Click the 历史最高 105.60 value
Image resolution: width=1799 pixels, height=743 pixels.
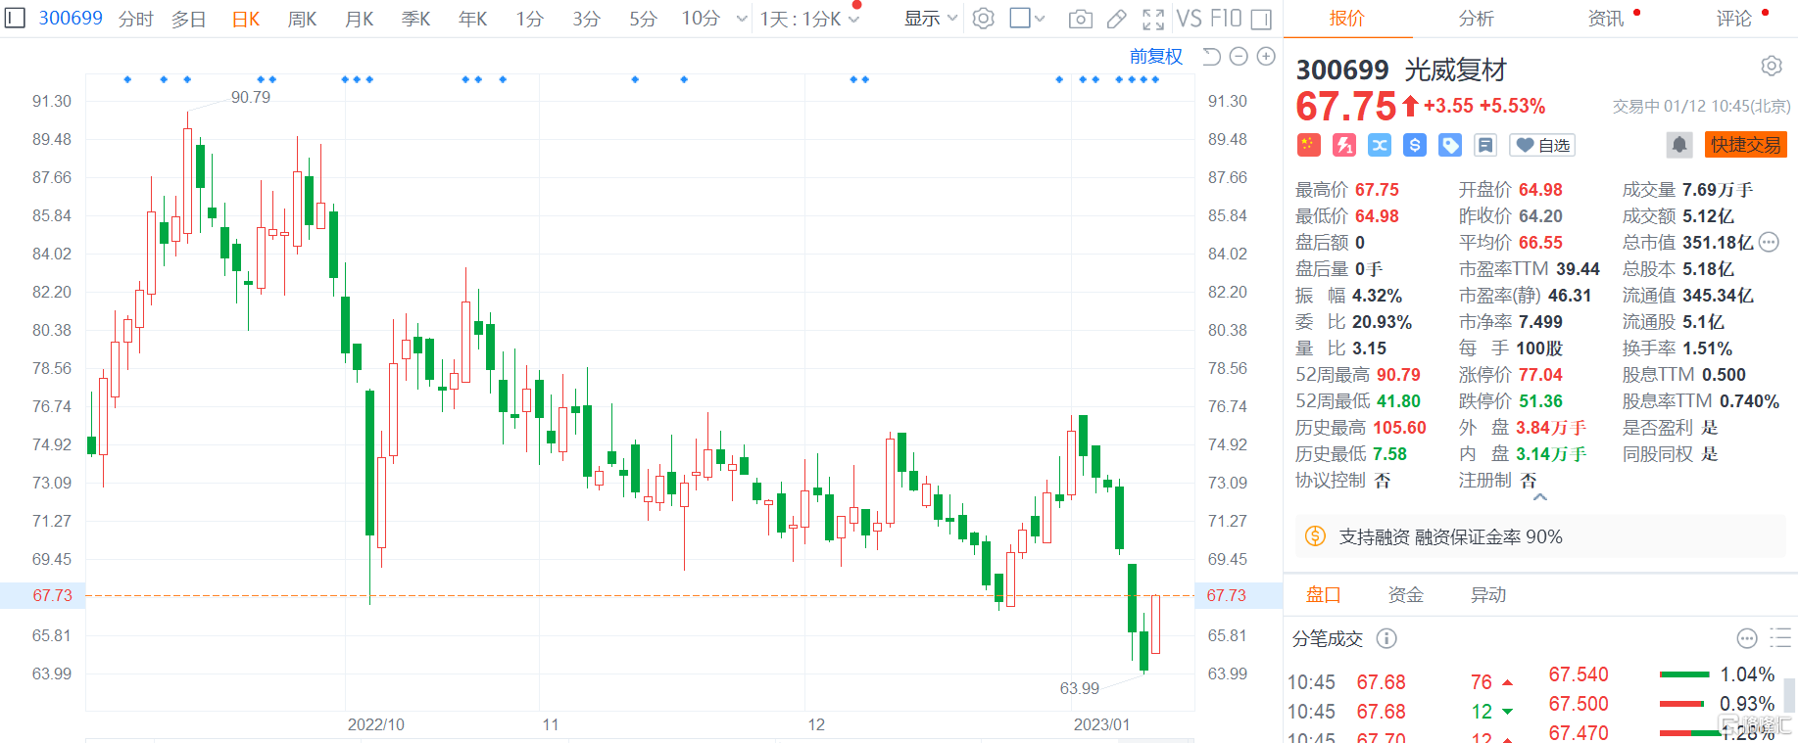1399,428
